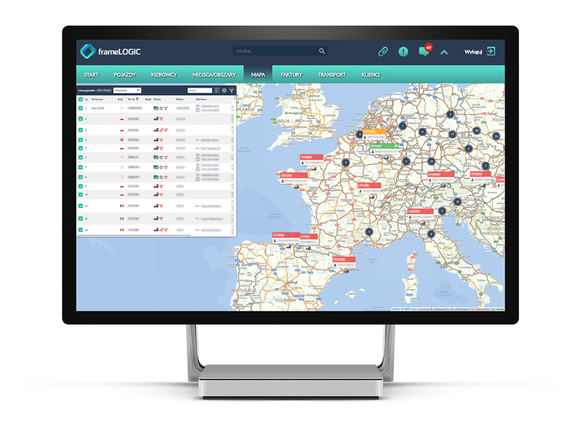The image size is (582, 426).
Task: Click the green truck marker on map
Action: 386,157
